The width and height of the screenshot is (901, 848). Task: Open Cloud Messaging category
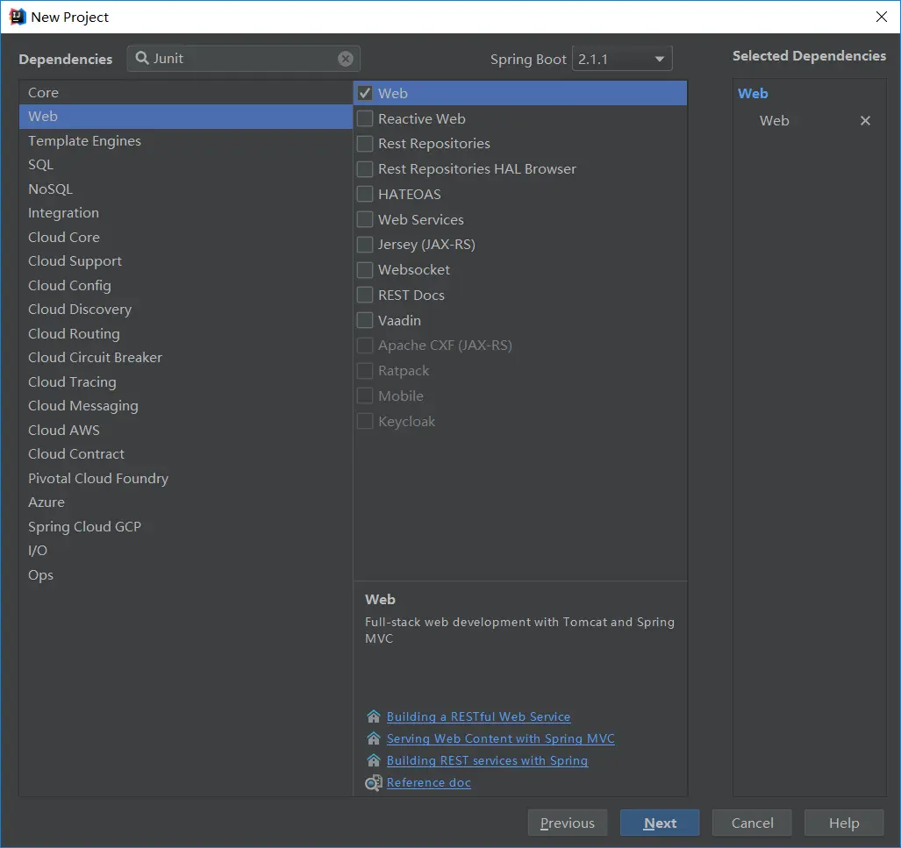pos(186,406)
